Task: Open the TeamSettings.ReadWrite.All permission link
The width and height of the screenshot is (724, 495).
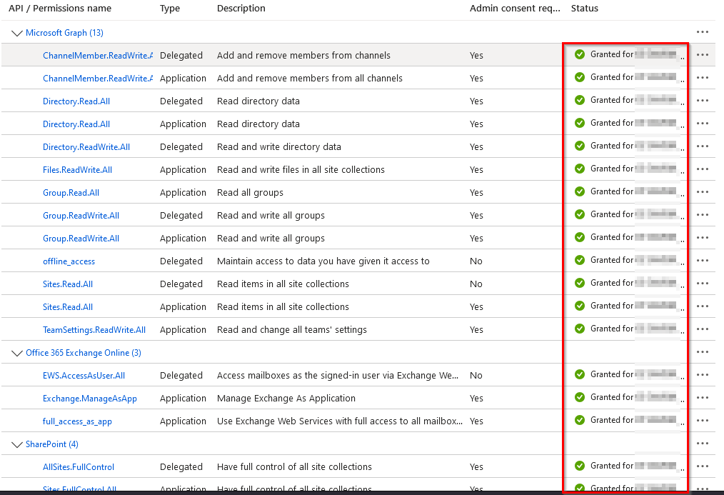Action: (x=94, y=330)
